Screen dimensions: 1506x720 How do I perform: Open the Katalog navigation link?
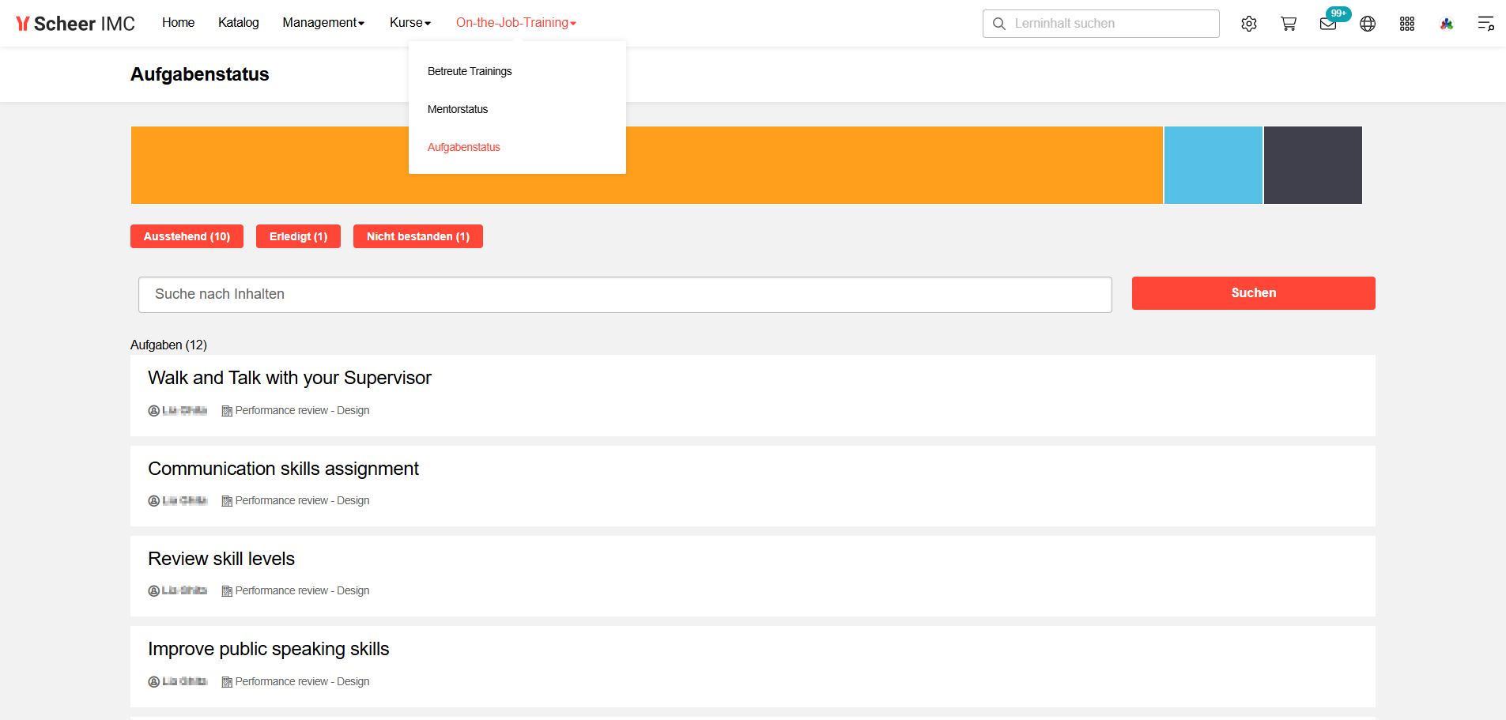[x=238, y=23]
